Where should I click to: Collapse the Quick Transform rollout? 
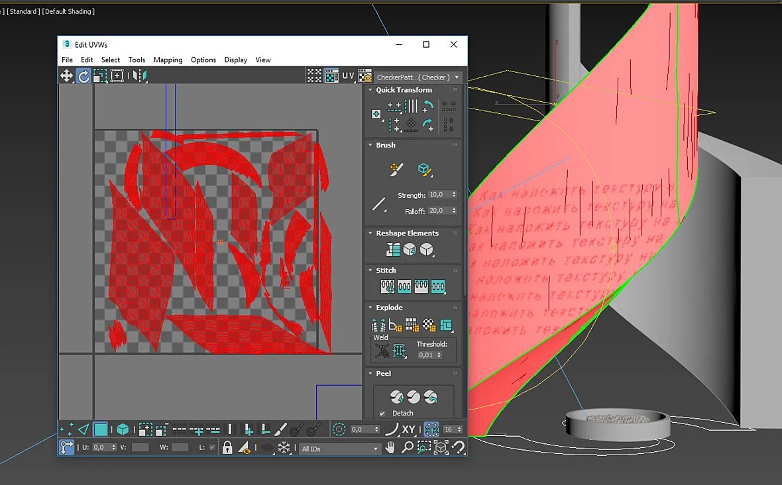click(x=370, y=90)
